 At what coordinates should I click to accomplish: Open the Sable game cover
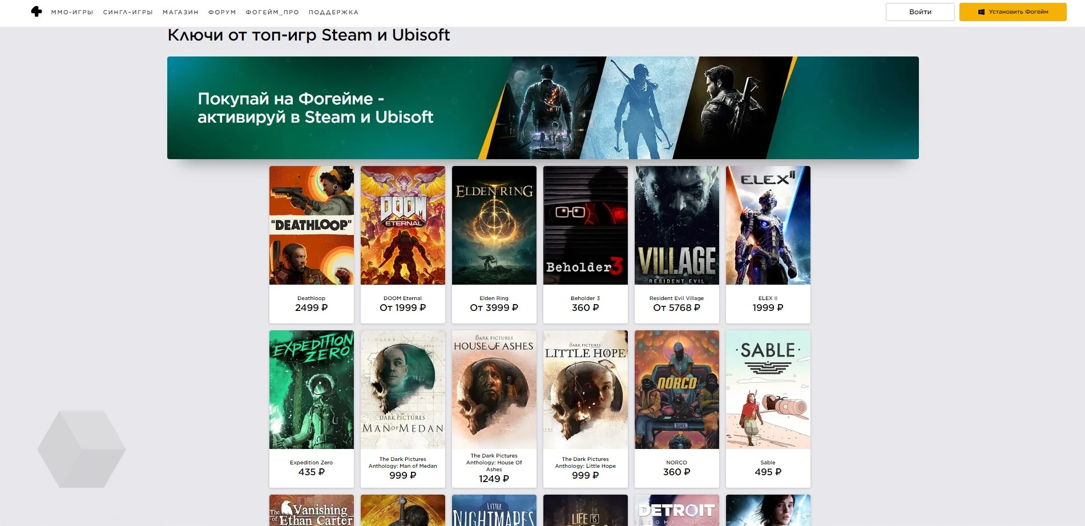[x=768, y=390]
